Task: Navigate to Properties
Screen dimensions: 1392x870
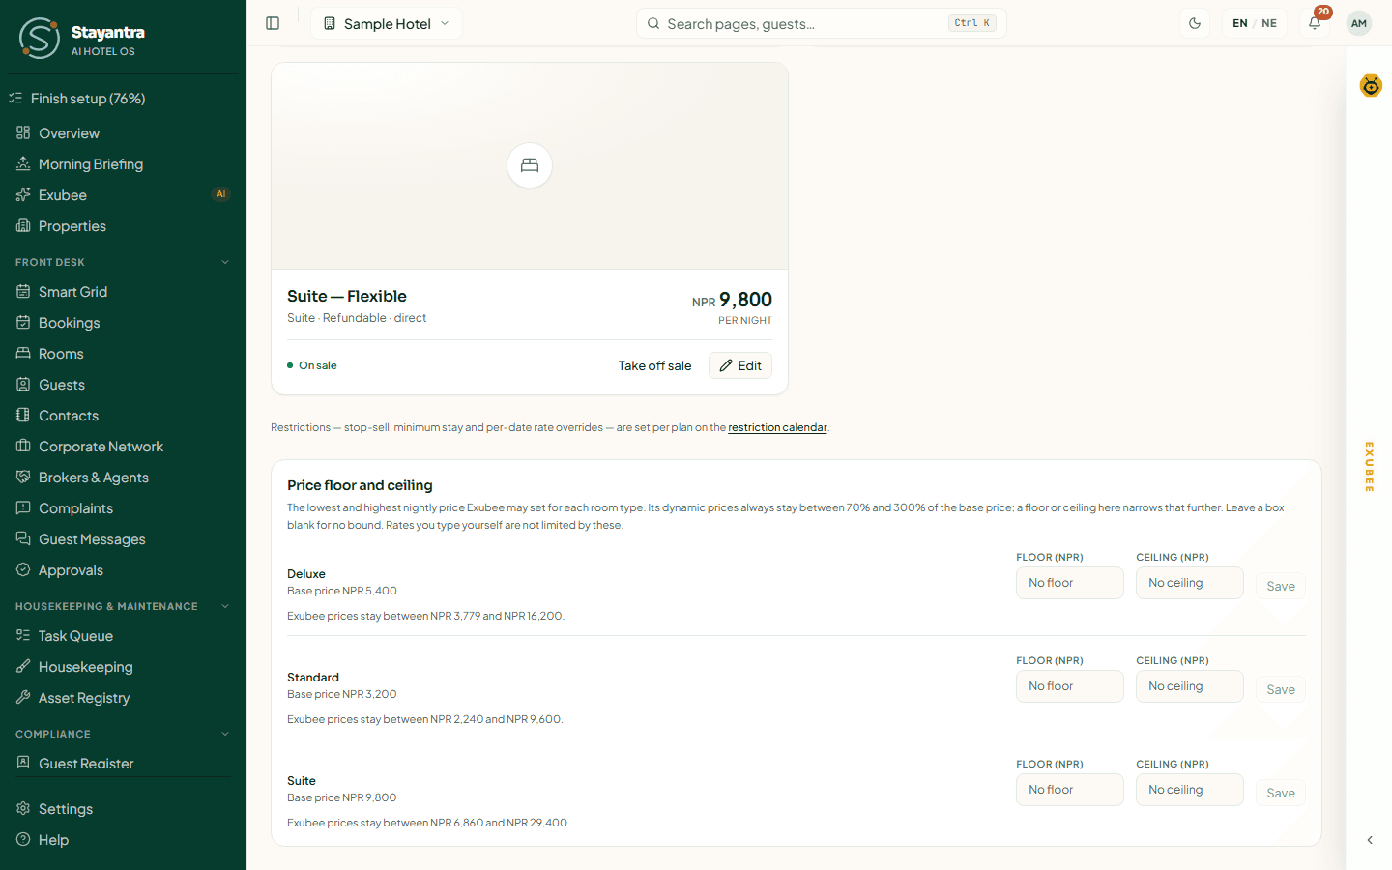Action: coord(123,226)
